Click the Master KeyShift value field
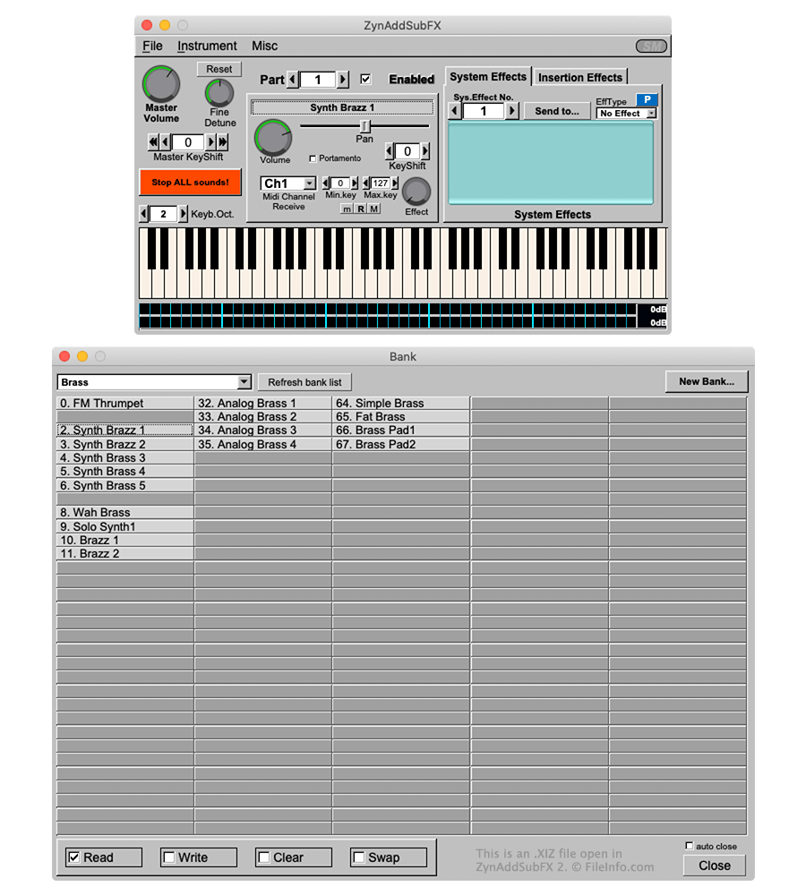 [188, 142]
